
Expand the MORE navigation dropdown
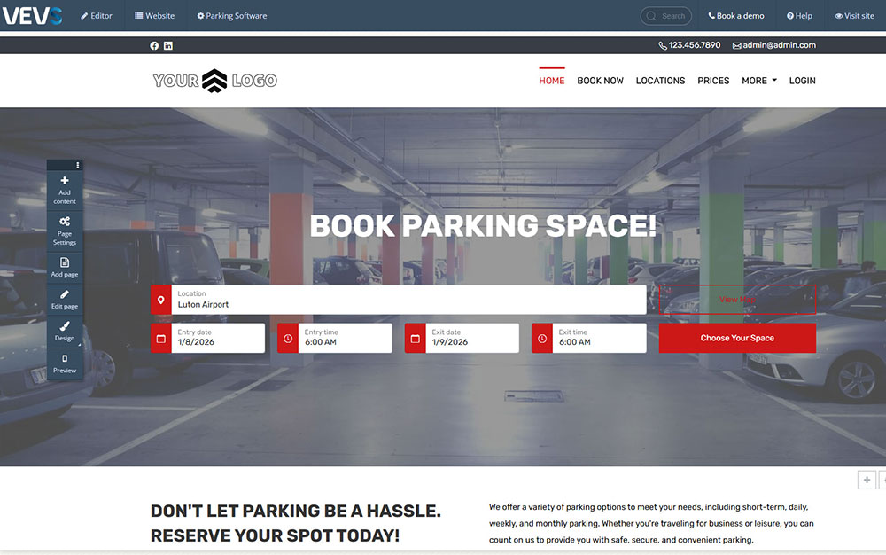[x=758, y=81]
